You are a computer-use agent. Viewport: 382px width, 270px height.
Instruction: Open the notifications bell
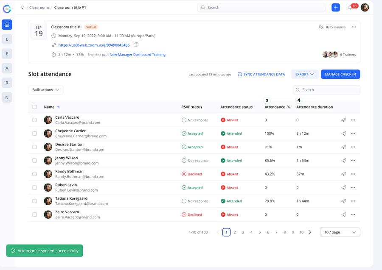350,8
